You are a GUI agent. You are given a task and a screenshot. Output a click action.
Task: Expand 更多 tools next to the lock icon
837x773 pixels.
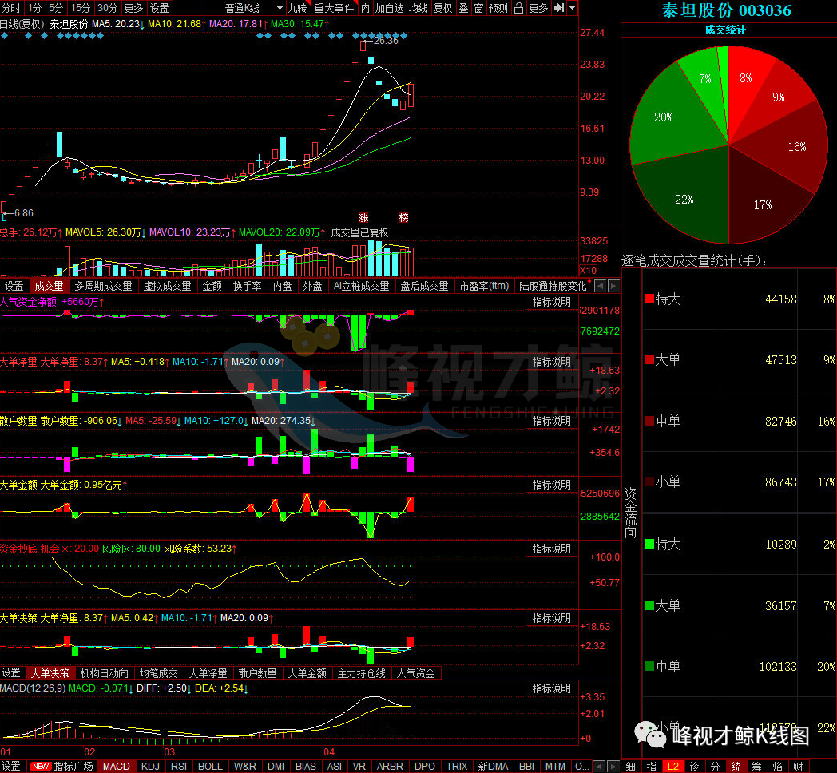538,8
